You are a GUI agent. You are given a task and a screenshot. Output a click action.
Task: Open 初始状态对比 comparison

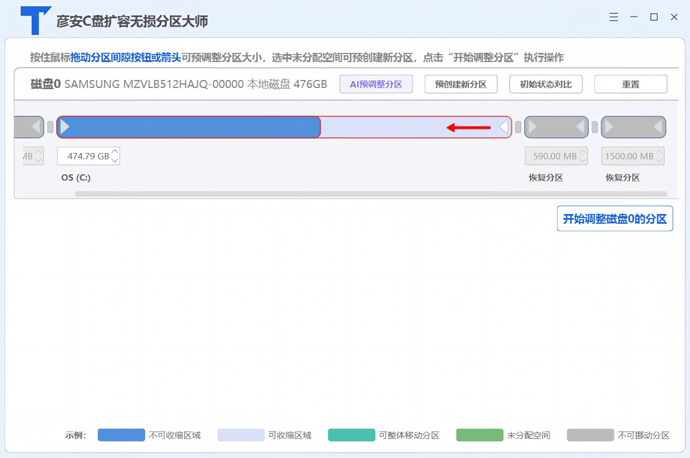point(546,84)
